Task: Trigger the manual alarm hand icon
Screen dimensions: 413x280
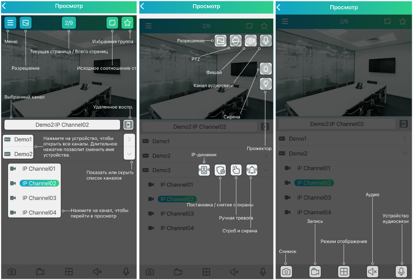Action: [236, 170]
